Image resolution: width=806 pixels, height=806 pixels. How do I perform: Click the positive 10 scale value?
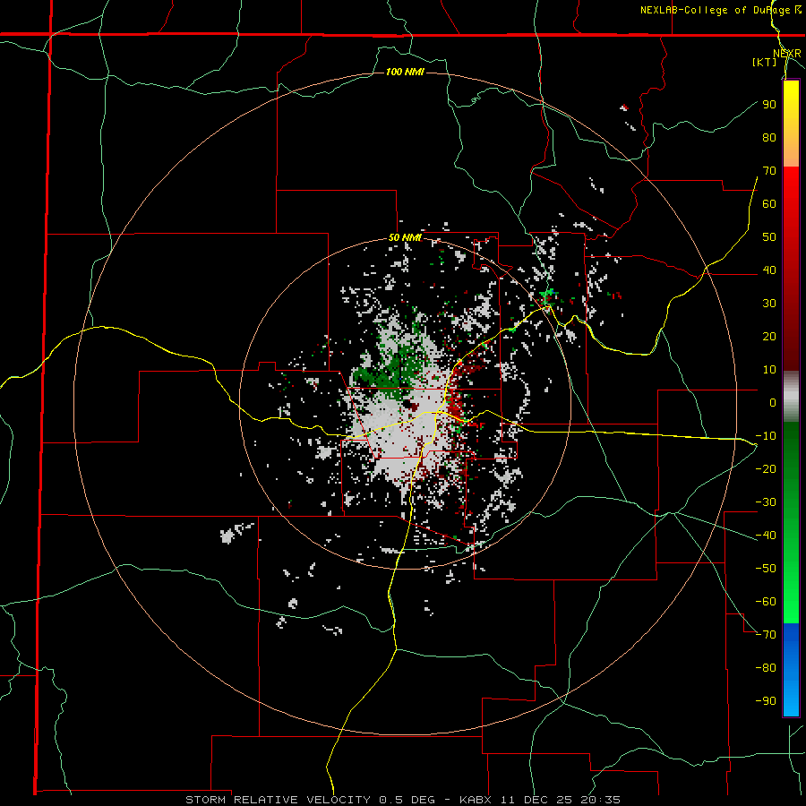pyautogui.click(x=769, y=370)
